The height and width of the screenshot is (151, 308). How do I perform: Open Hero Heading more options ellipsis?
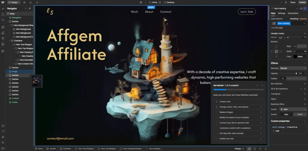pyautogui.click(x=297, y=8)
